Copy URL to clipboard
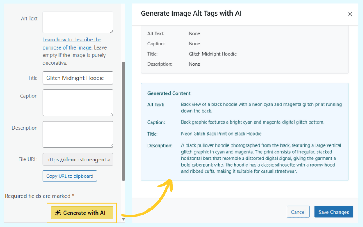Viewport: 363px width, 227px height. click(x=70, y=176)
